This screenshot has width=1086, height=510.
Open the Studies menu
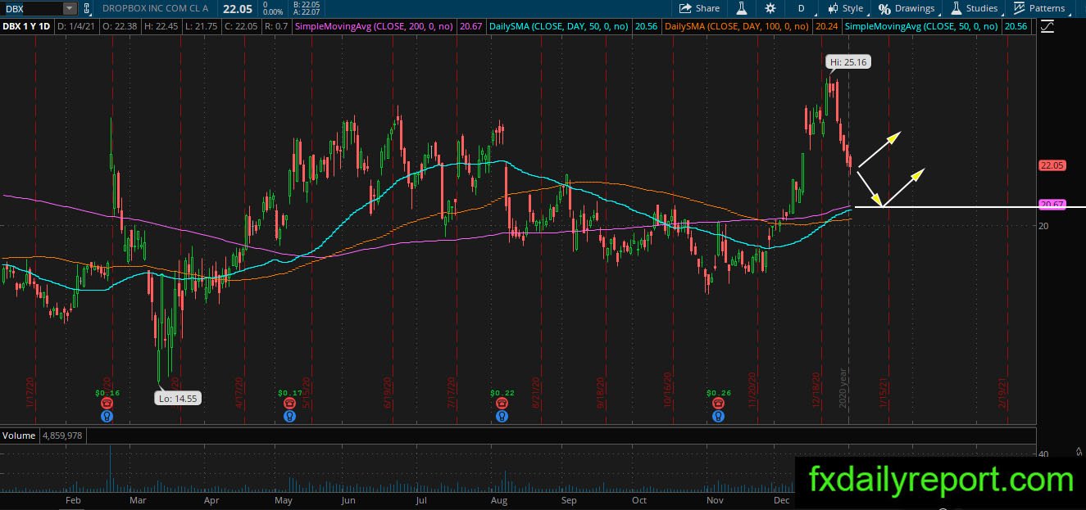click(975, 8)
